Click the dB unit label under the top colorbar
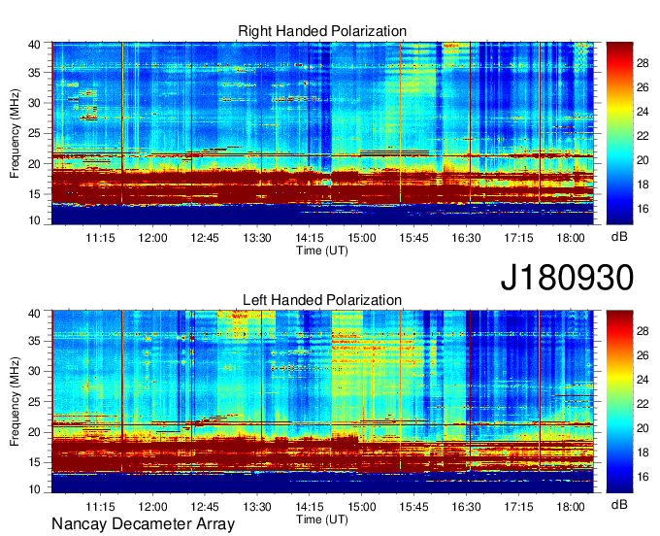The image size is (660, 536). (x=619, y=237)
